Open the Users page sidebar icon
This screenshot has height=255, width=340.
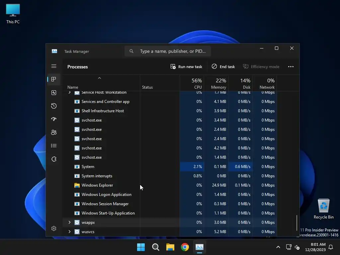54,132
